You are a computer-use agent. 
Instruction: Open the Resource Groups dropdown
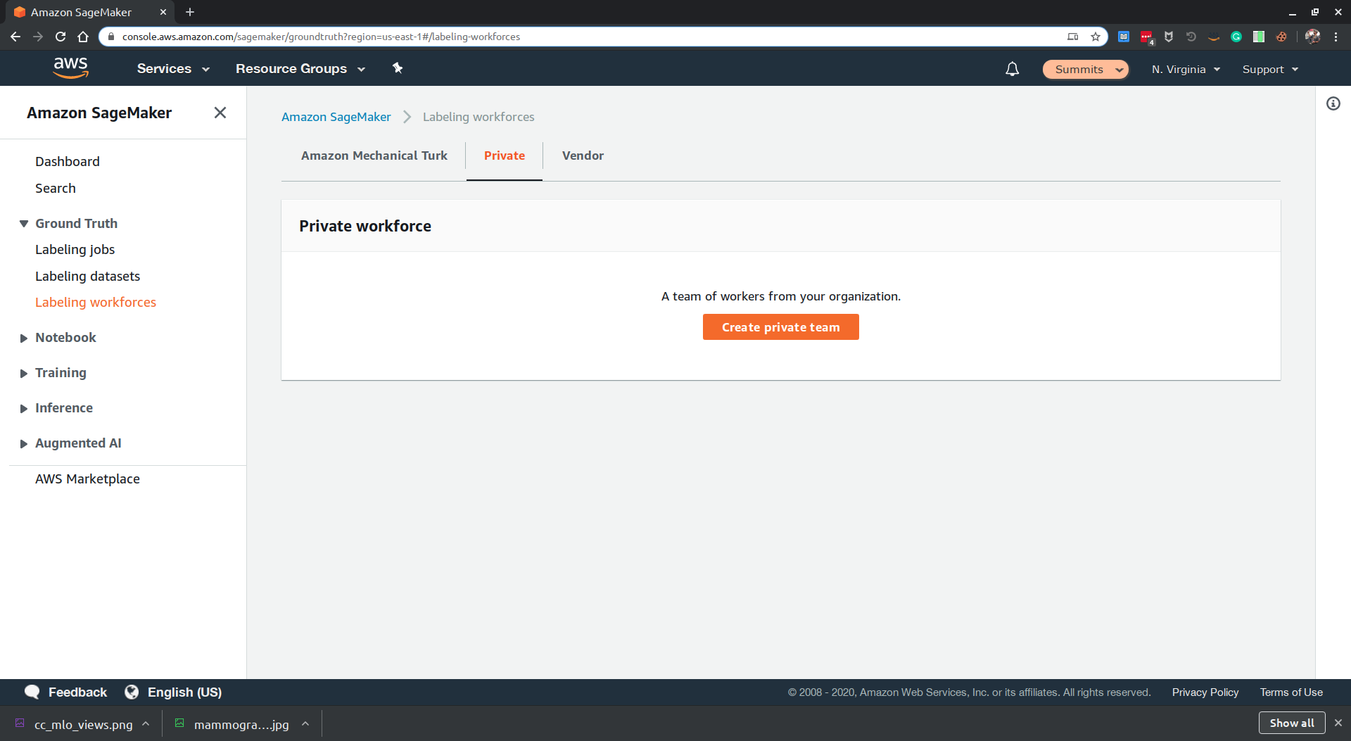click(x=300, y=69)
